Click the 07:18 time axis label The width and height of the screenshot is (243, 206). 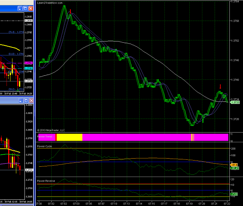[177, 204]
